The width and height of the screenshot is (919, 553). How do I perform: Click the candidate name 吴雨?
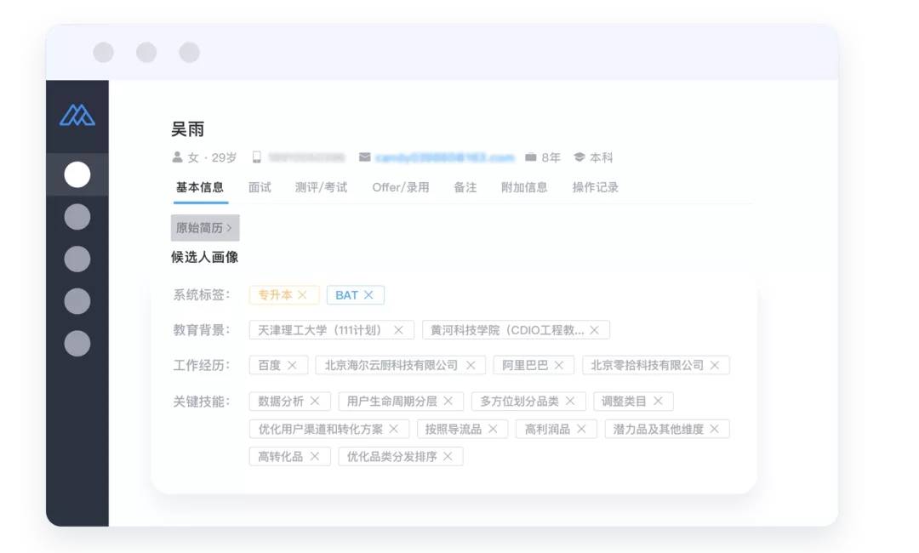click(x=187, y=129)
